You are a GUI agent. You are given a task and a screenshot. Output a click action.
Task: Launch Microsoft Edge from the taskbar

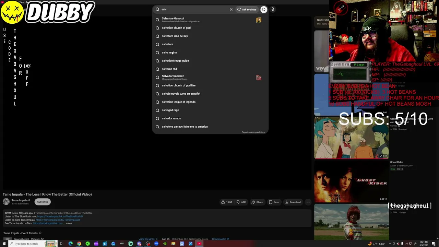click(70, 244)
